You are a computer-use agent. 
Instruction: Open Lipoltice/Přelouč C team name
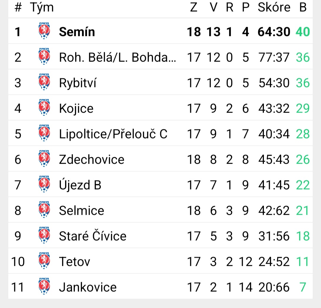(113, 134)
